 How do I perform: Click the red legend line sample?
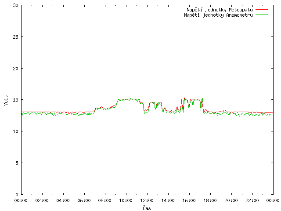[x=262, y=10]
